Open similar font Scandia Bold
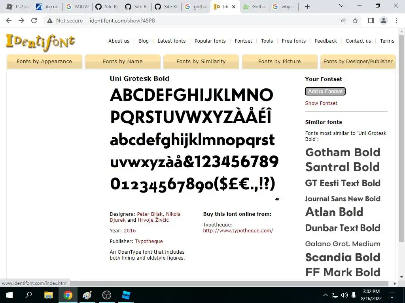This screenshot has height=303, width=405. pos(343,257)
